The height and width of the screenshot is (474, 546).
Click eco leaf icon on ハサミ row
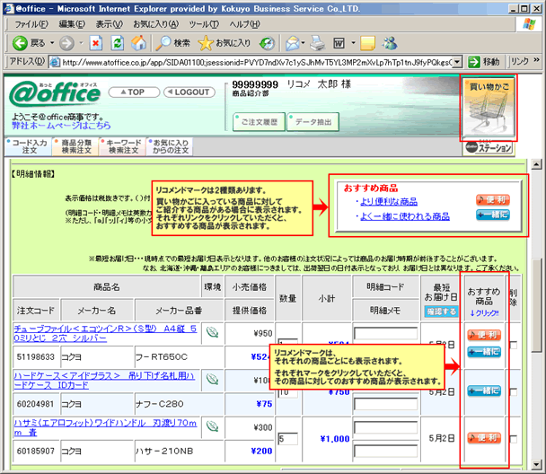coord(212,426)
